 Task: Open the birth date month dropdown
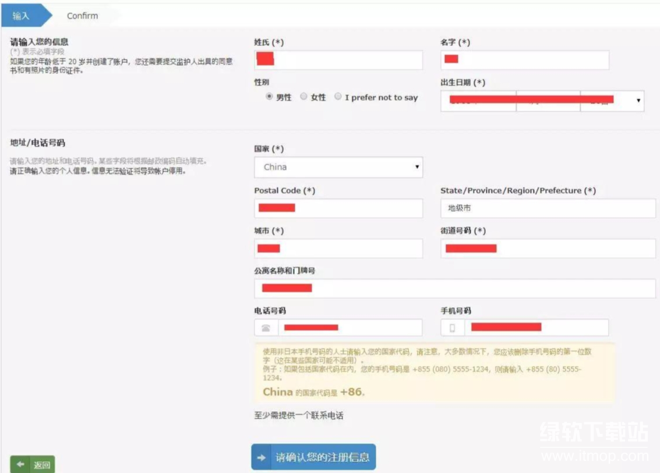[x=548, y=101]
